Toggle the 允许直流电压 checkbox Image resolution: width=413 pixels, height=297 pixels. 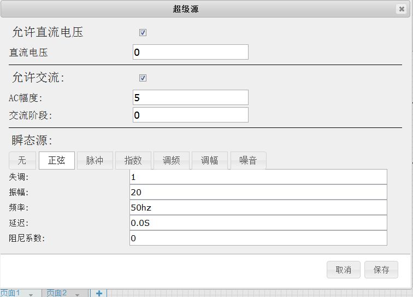pyautogui.click(x=143, y=32)
